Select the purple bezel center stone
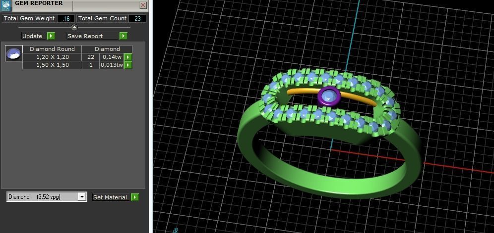 tap(329, 96)
